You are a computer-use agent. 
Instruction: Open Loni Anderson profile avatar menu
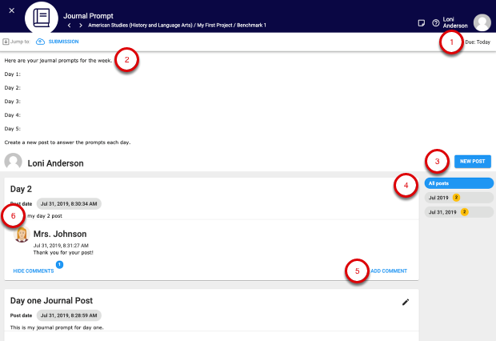point(482,23)
